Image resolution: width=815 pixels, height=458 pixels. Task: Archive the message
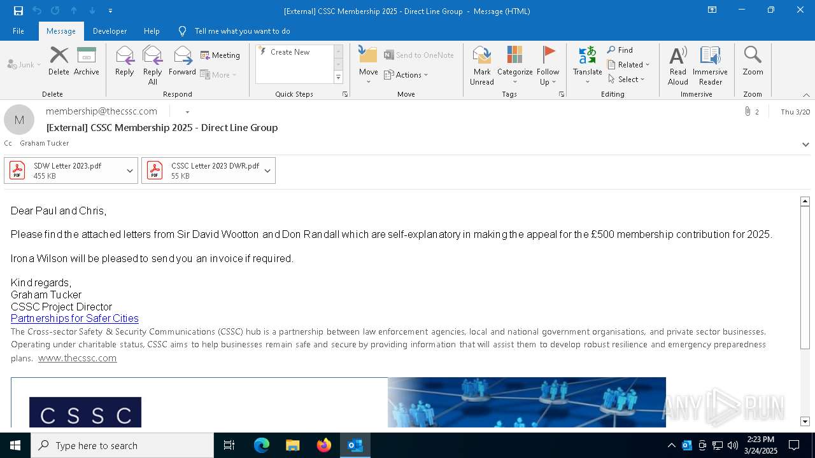click(x=87, y=61)
